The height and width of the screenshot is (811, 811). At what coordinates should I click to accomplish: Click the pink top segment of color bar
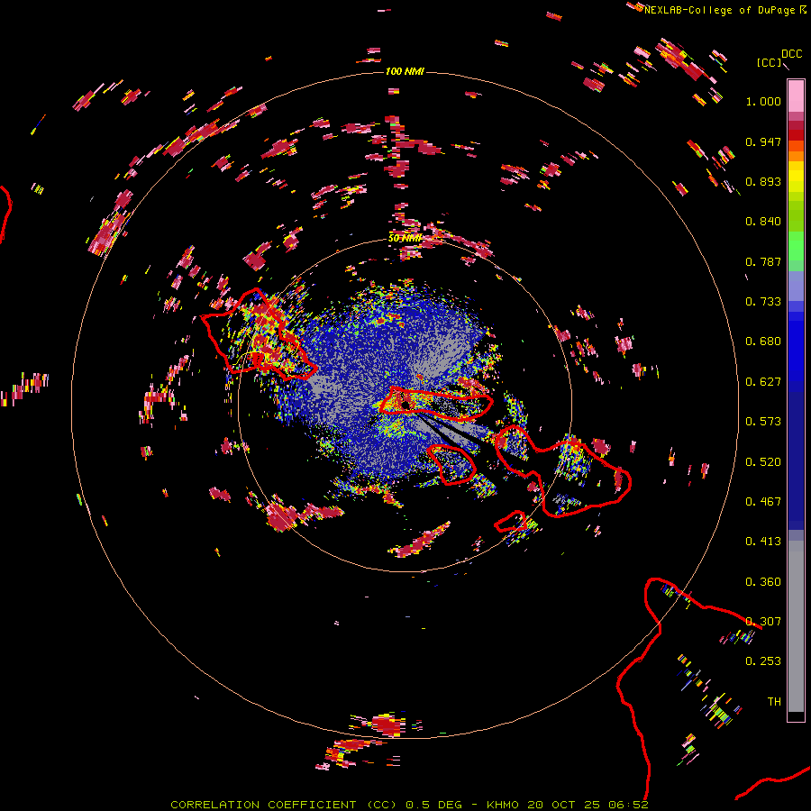point(796,96)
